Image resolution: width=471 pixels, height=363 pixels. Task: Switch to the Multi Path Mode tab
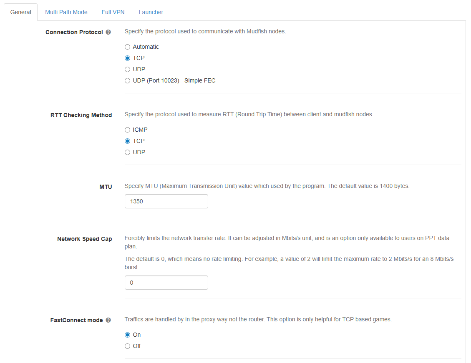click(x=66, y=13)
